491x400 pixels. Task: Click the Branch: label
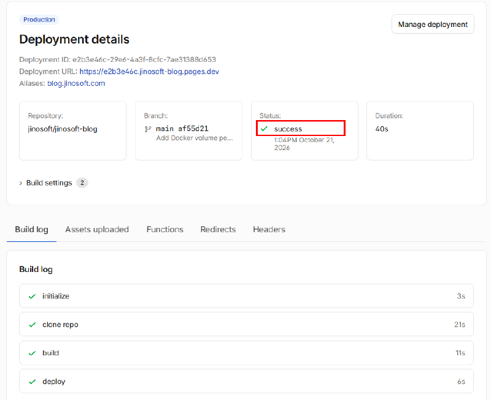click(x=156, y=116)
